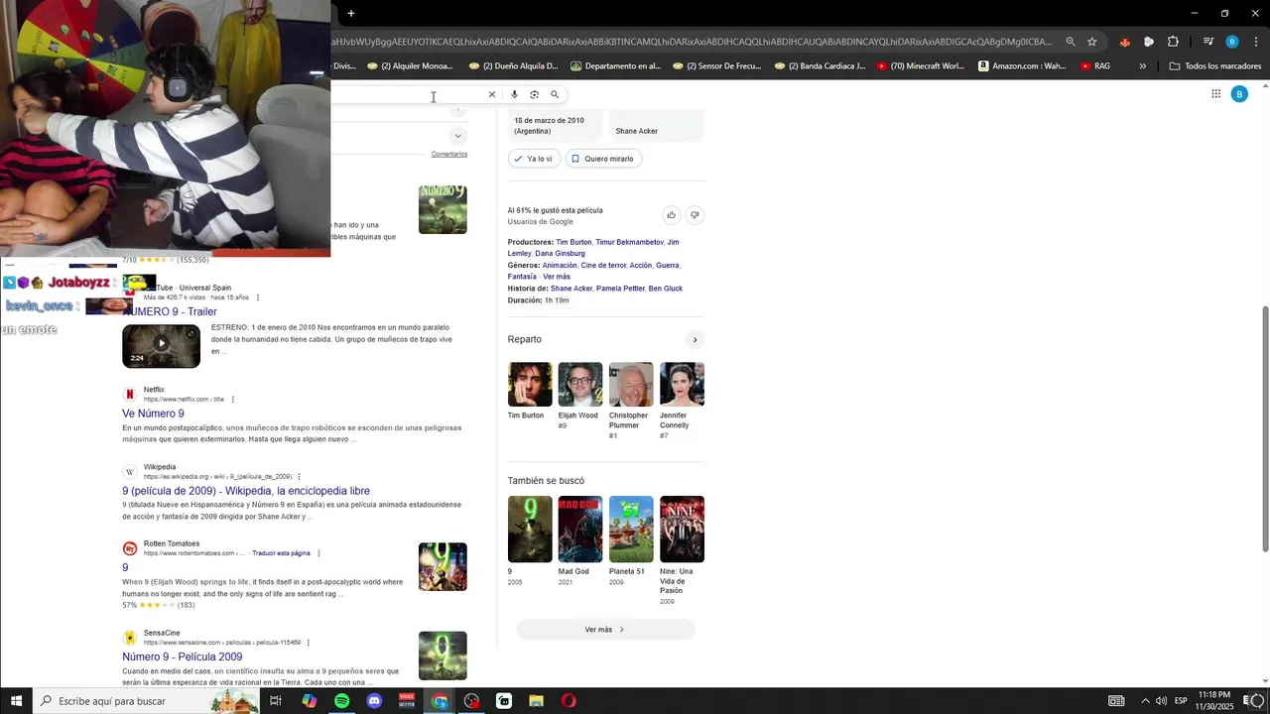Viewport: 1270px width, 714px height.
Task: Expand Ver más under También se buscó
Action: [x=605, y=630]
